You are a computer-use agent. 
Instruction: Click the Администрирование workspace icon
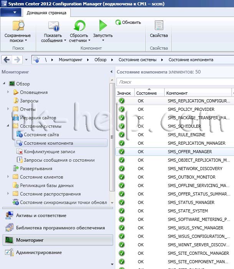point(9,252)
